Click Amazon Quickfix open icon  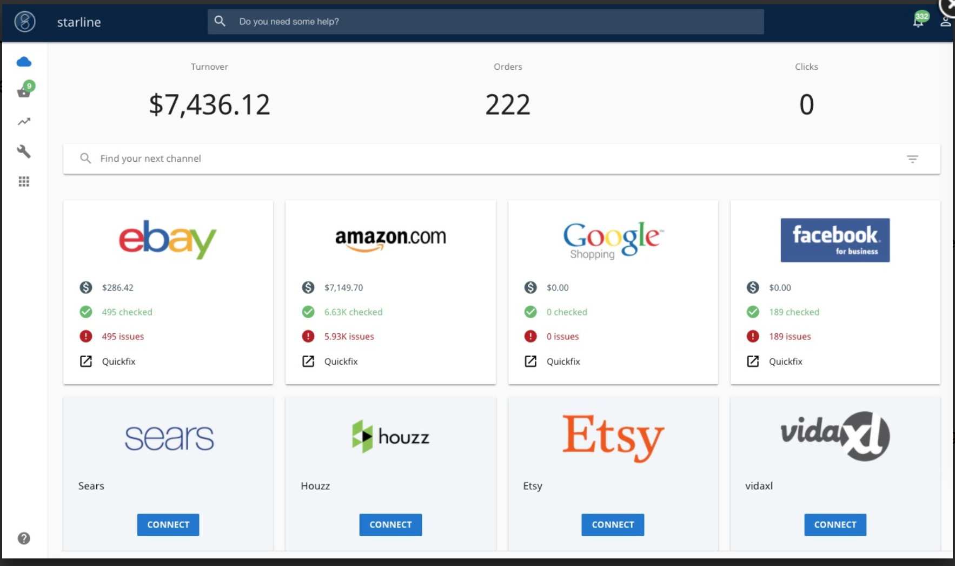308,361
